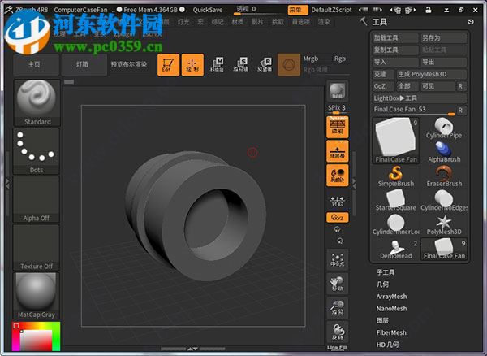Click the 对称 symmetry icon
The height and width of the screenshot is (356, 487).
tap(338, 201)
